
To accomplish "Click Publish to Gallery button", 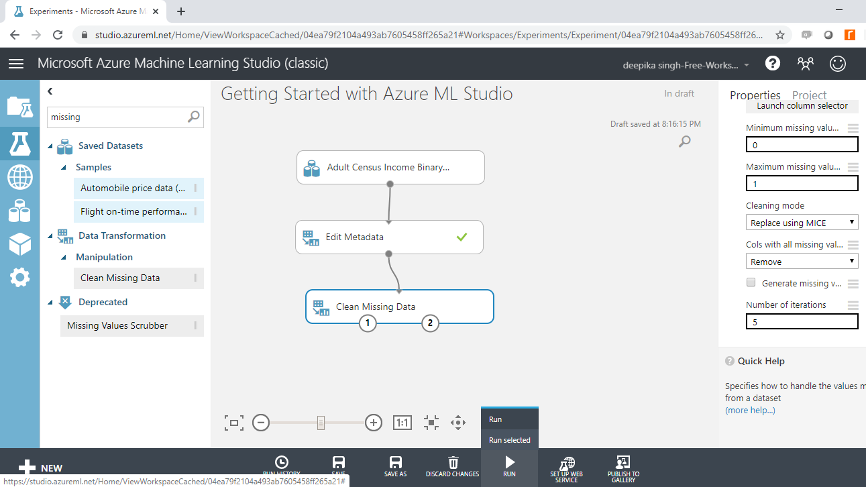I will tap(623, 468).
